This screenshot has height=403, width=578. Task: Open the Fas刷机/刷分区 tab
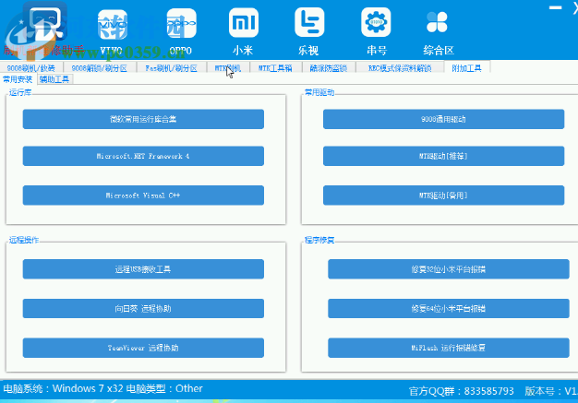171,68
